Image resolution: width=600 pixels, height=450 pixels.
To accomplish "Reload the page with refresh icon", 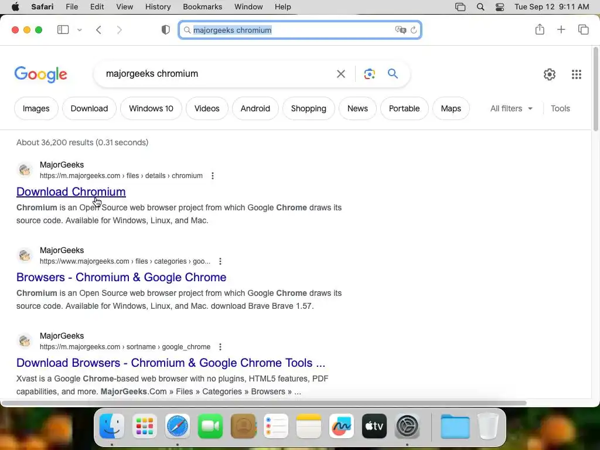I will point(414,30).
